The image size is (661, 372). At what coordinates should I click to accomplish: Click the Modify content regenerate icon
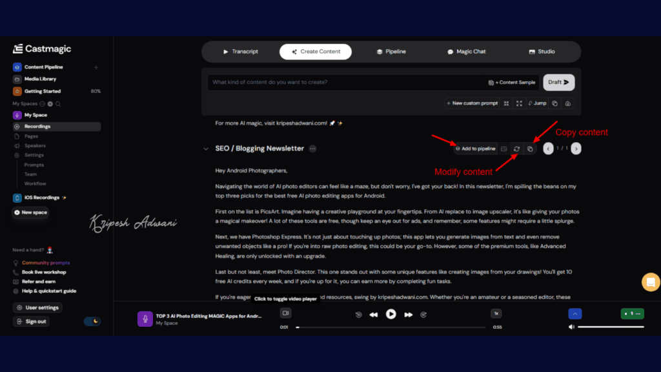point(516,149)
